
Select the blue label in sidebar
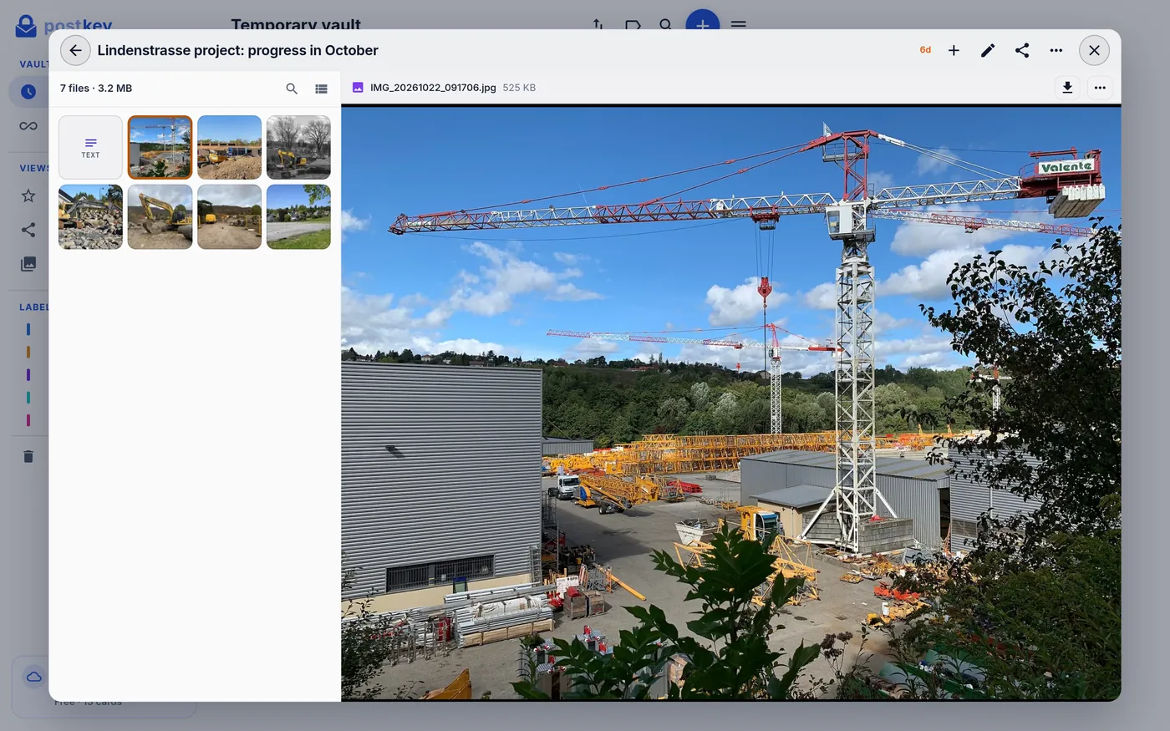click(x=28, y=330)
